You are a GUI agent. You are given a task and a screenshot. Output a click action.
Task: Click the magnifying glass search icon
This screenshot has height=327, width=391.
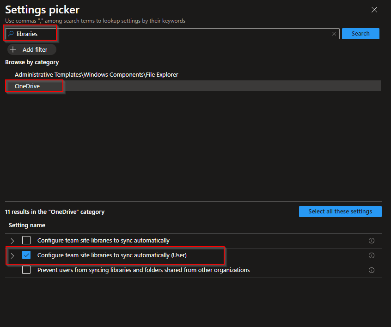coord(11,33)
